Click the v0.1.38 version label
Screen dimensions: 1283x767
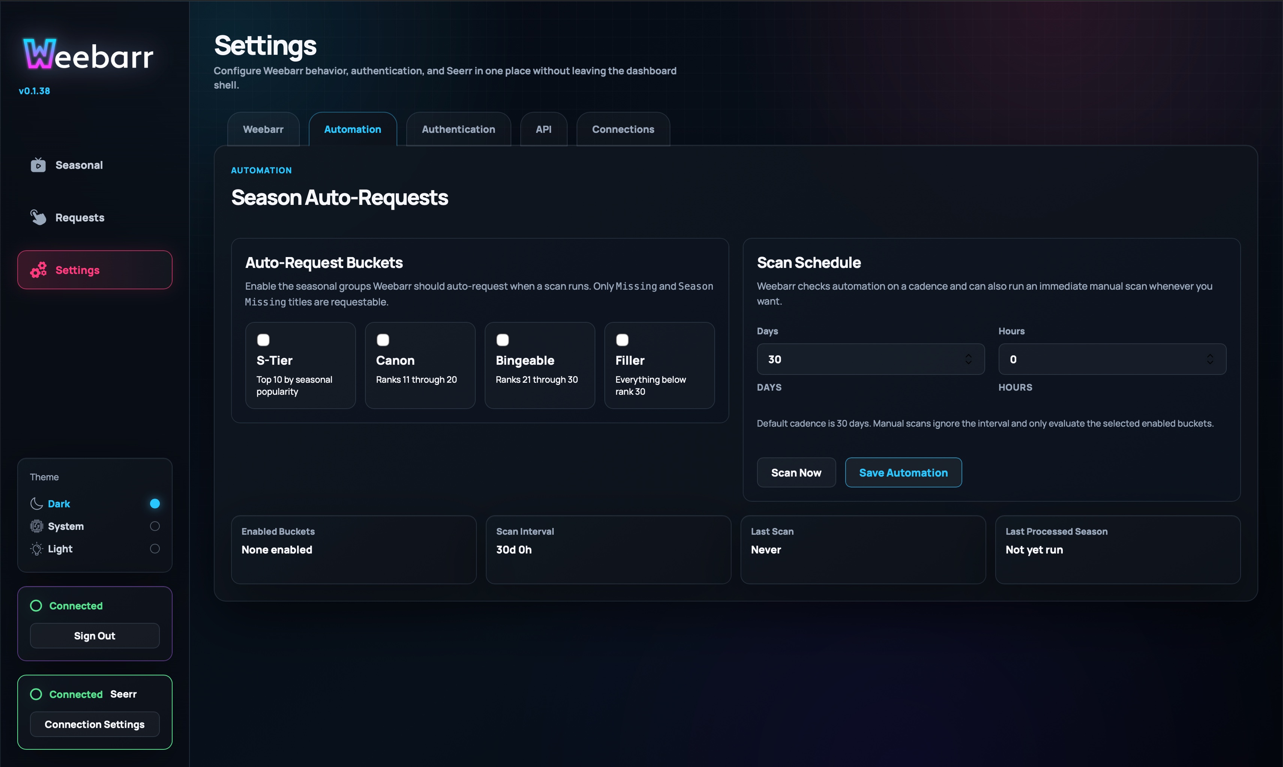click(35, 91)
